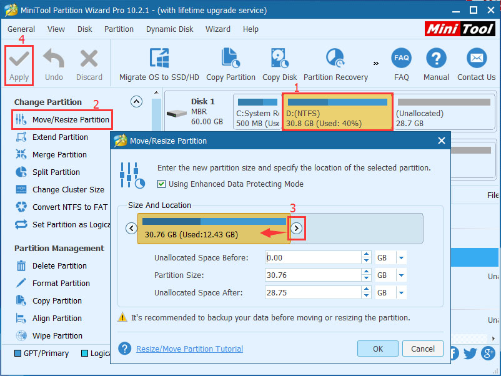
Task: Select Set Partition as Logical option
Action: [x=62, y=225]
